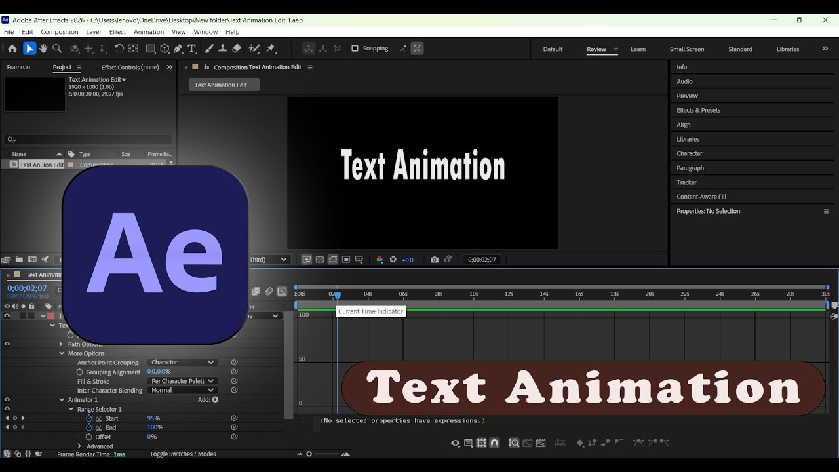Collapse the More Options group
The image size is (839, 472).
coord(62,353)
